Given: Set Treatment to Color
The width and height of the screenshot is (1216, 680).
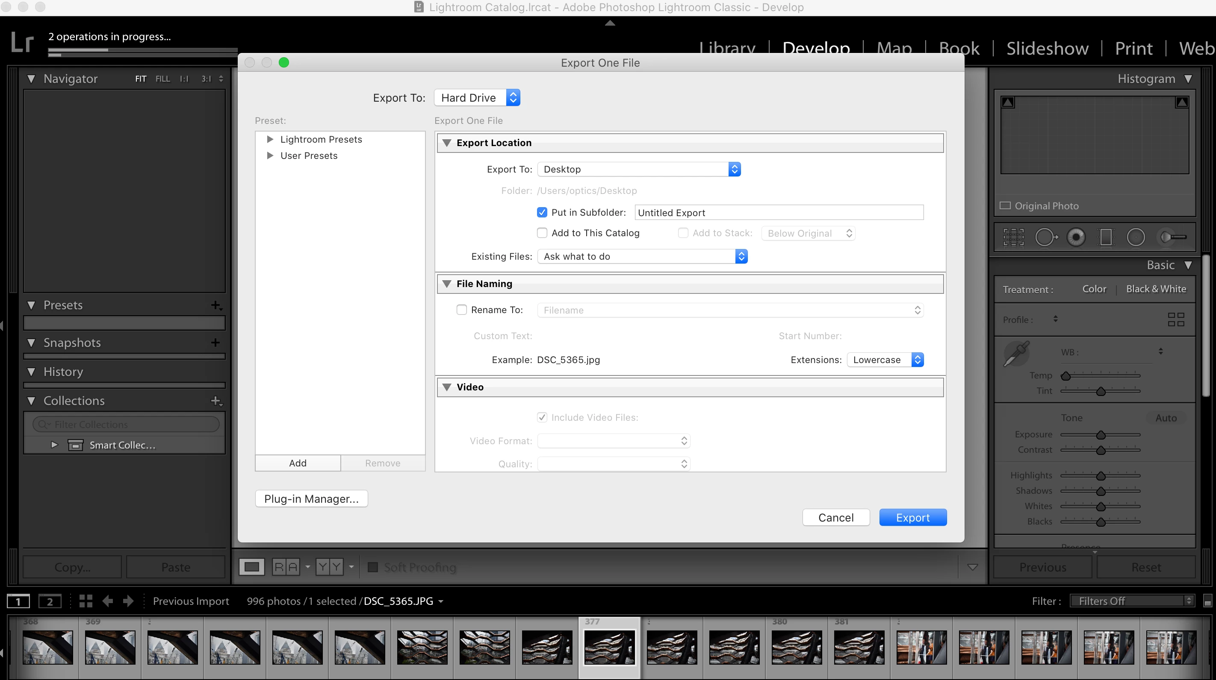Looking at the screenshot, I should pos(1094,289).
